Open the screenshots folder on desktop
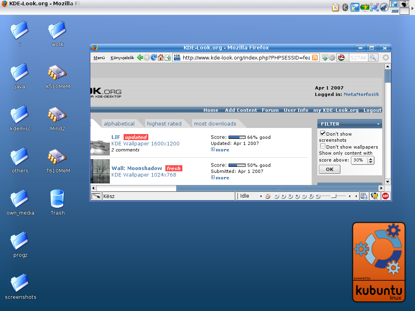The height and width of the screenshot is (311, 415). 20,287
